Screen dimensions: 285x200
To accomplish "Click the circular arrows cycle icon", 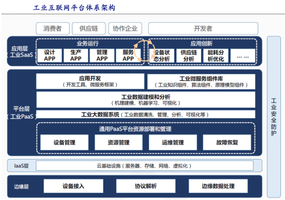I will pos(145,51).
